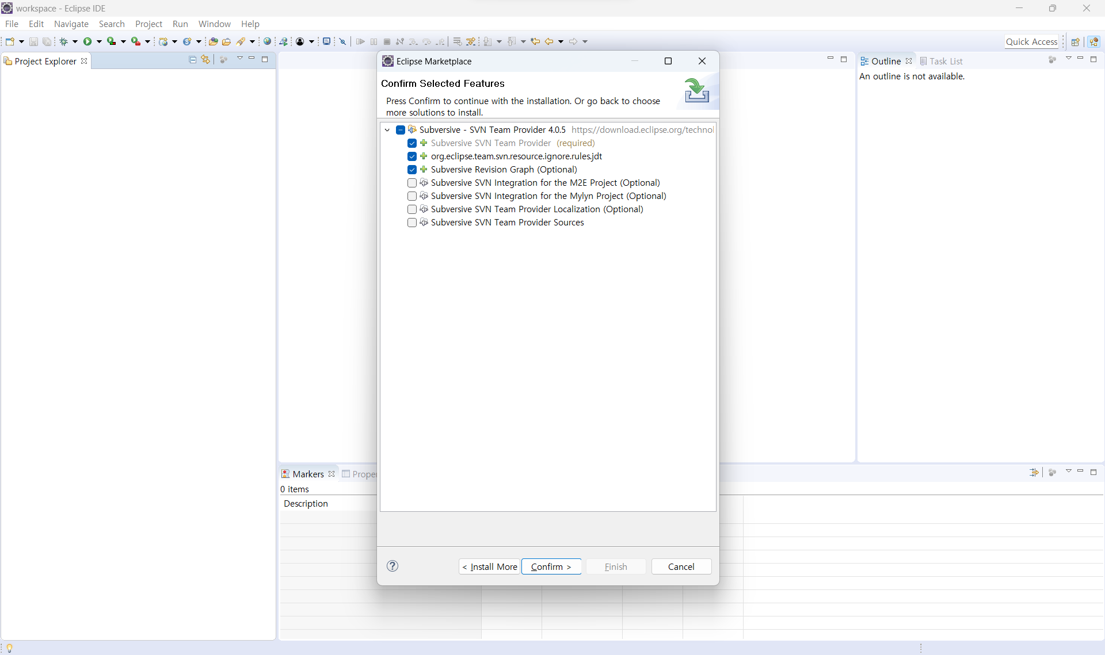1105x655 pixels.
Task: Click the light bulb status bar icon
Action: point(9,648)
